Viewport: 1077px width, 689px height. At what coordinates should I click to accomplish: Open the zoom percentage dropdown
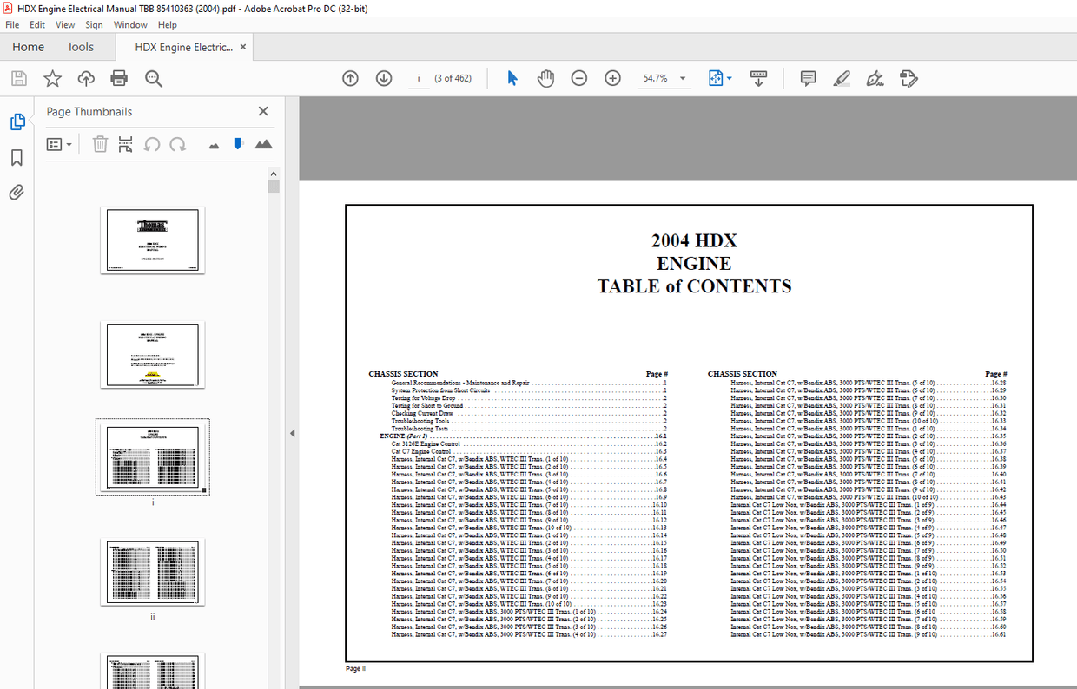pyautogui.click(x=683, y=78)
